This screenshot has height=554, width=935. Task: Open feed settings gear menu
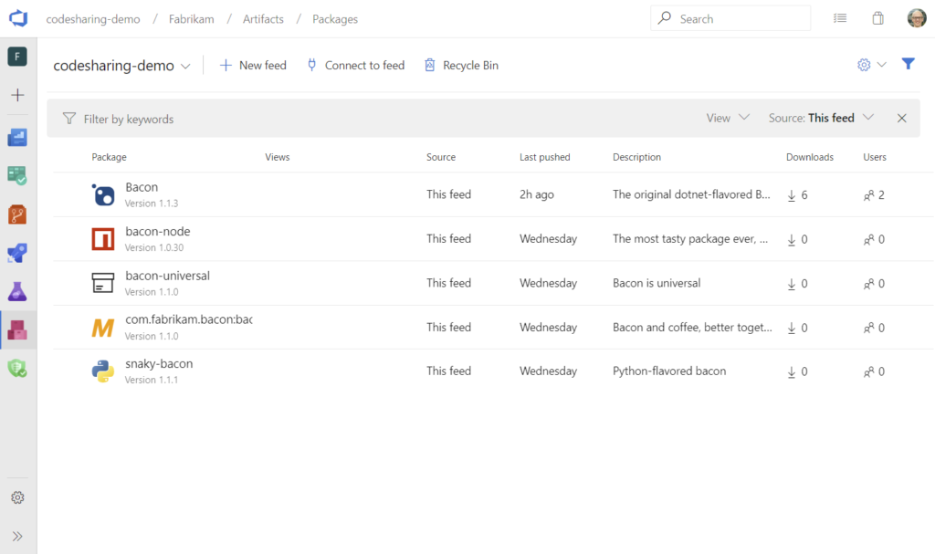[x=871, y=65]
